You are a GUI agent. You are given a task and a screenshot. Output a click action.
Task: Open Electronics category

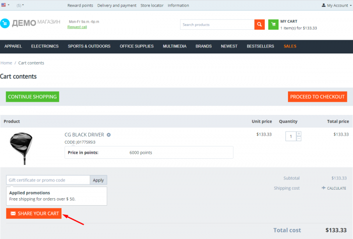(x=45, y=46)
